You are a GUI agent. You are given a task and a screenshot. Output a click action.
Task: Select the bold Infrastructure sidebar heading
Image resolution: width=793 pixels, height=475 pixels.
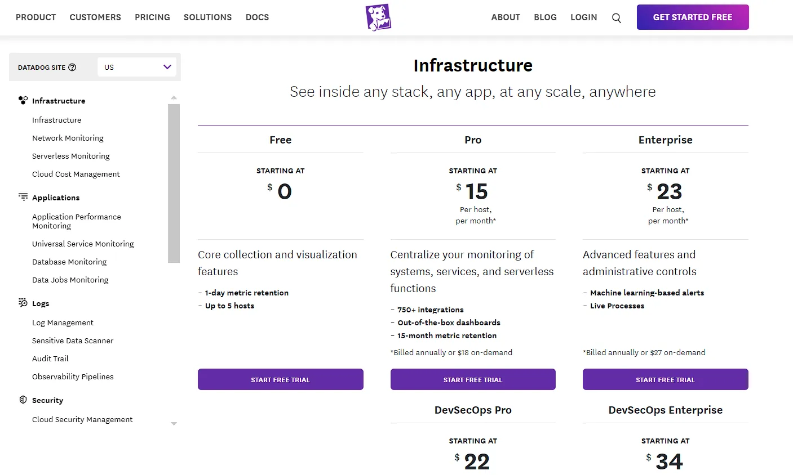[x=59, y=101]
